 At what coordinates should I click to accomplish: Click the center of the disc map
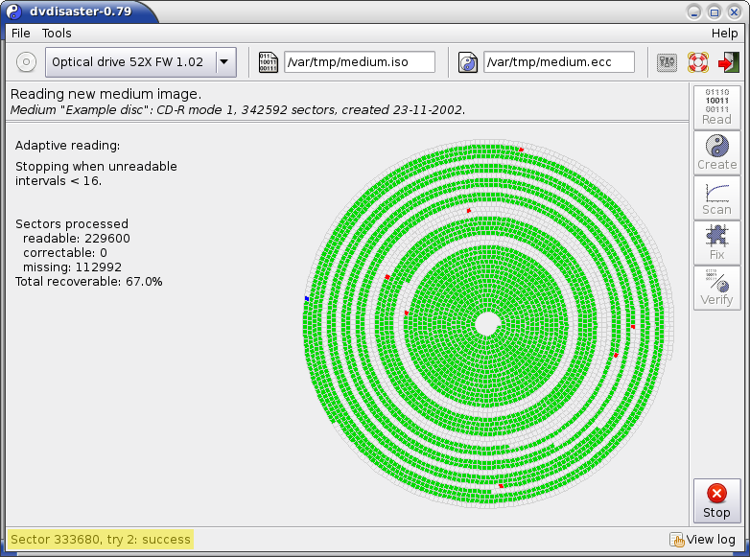487,323
